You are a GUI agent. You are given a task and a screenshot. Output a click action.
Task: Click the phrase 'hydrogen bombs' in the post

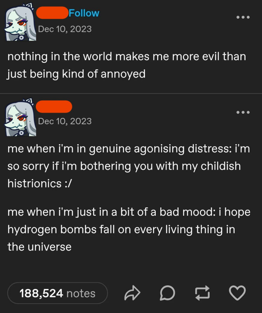click(x=52, y=230)
